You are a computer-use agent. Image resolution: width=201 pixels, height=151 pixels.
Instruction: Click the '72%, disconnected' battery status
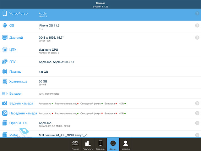[x=49, y=94]
